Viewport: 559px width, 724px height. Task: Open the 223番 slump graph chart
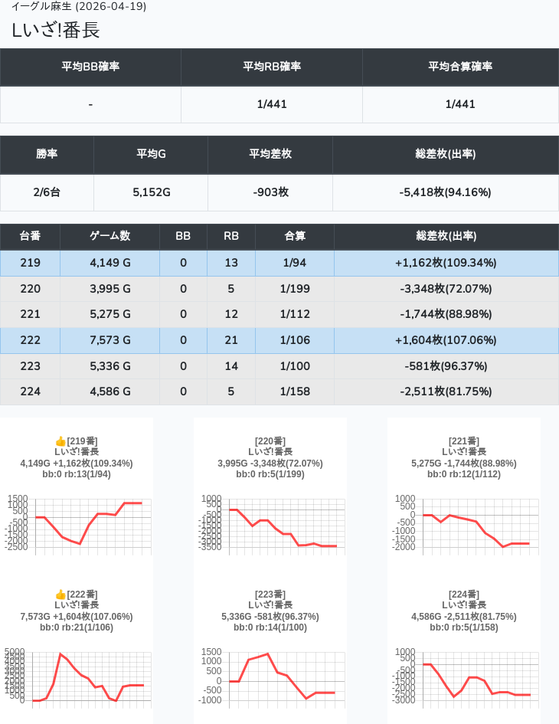click(270, 676)
